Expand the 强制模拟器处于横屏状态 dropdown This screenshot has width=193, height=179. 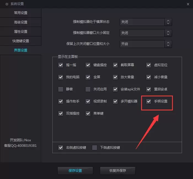pos(146,22)
